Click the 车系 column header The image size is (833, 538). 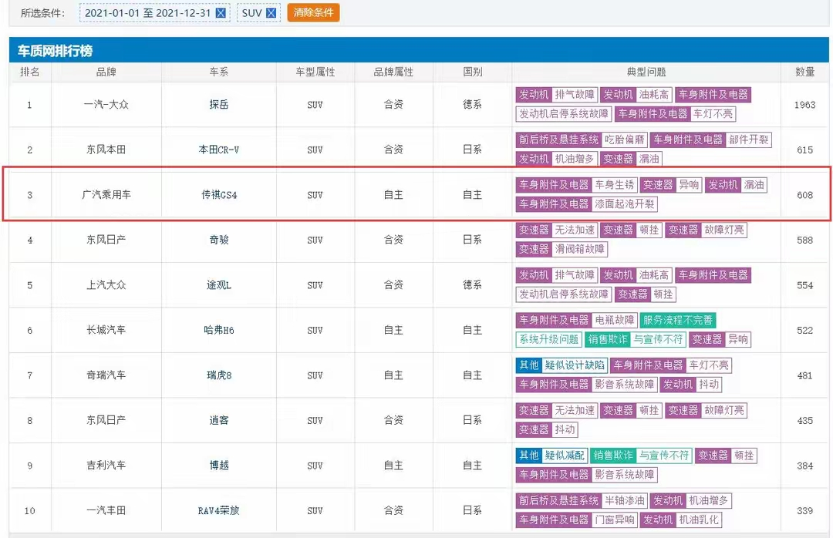(x=219, y=72)
